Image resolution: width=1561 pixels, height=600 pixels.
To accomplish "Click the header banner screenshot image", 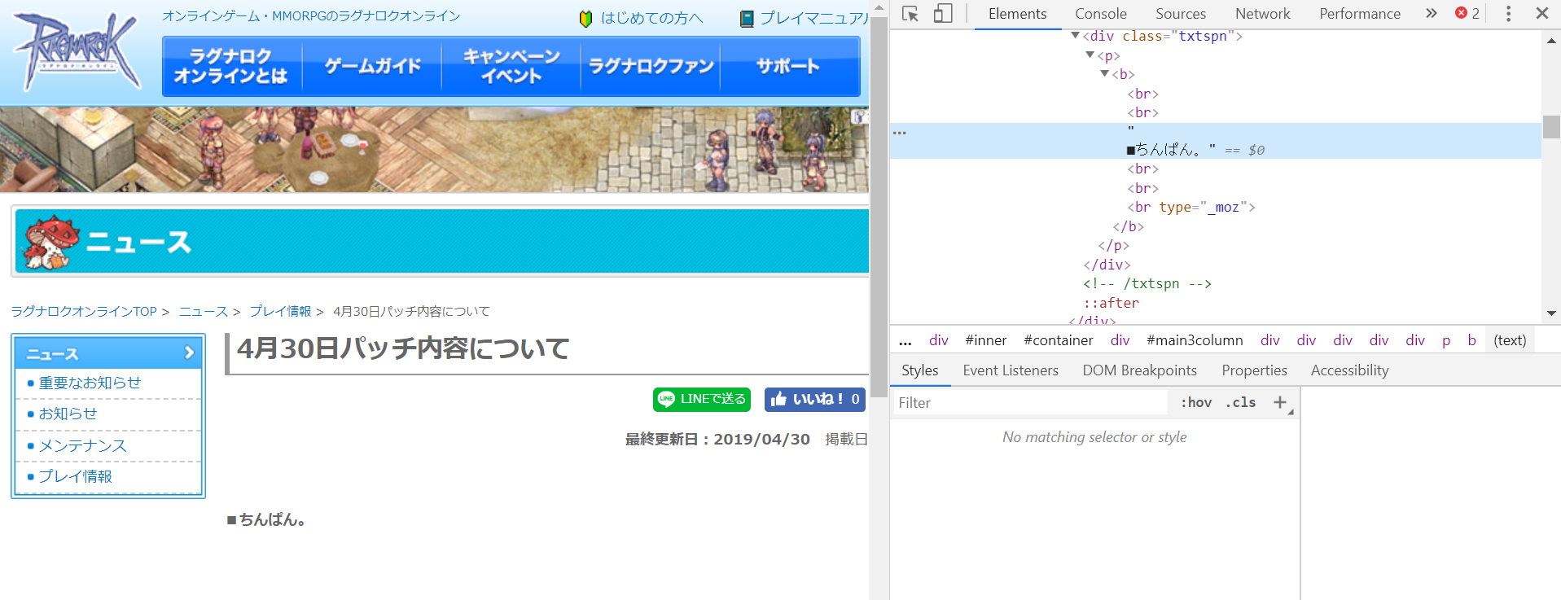I will click(434, 150).
